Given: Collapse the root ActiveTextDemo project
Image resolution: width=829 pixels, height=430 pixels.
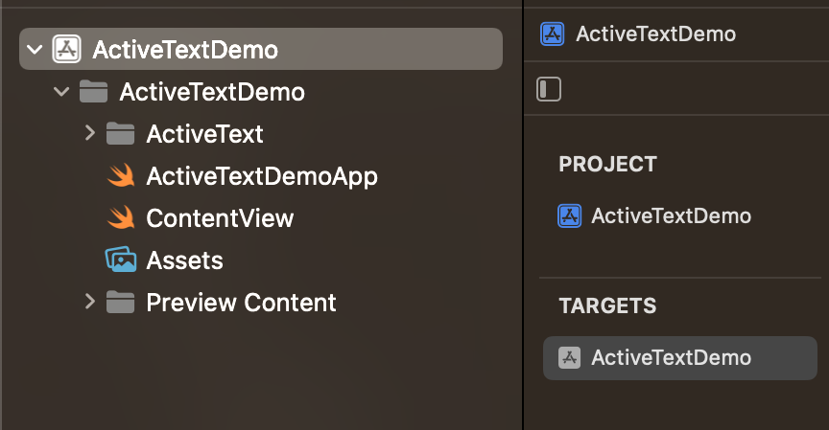Looking at the screenshot, I should (36, 49).
